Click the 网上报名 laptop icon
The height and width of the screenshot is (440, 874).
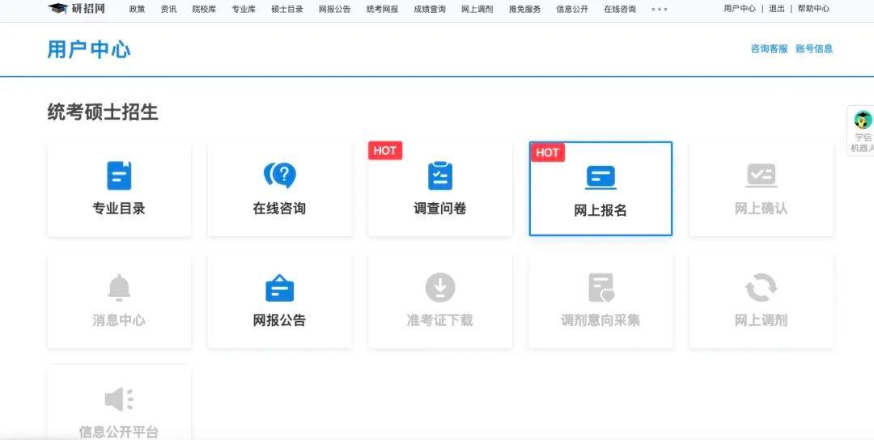tap(600, 178)
